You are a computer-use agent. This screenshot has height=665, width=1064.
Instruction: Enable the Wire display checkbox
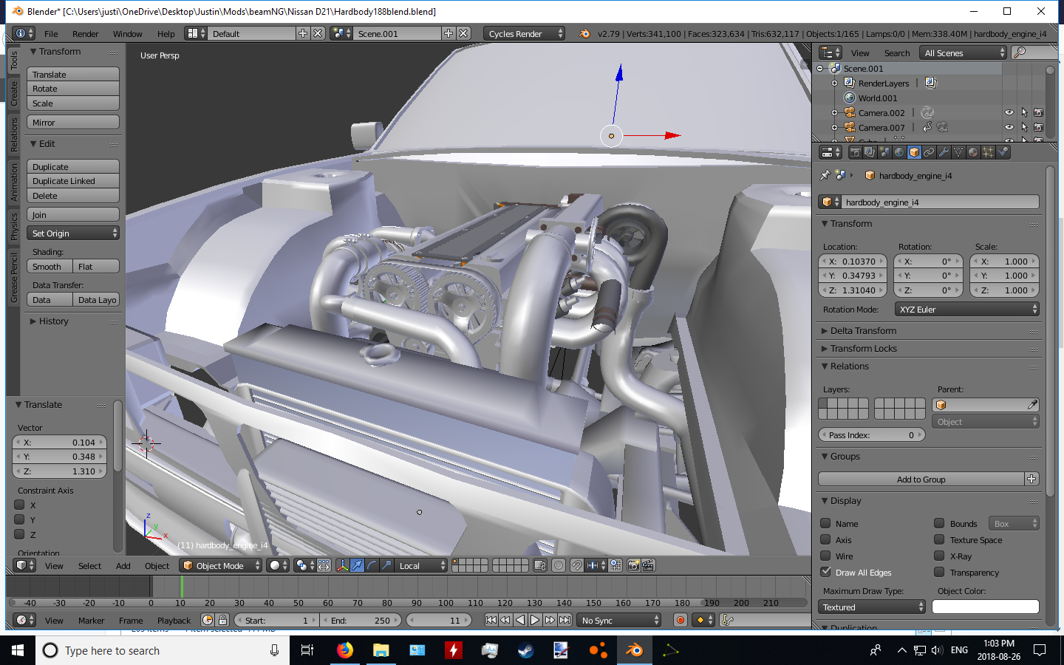[x=826, y=556]
